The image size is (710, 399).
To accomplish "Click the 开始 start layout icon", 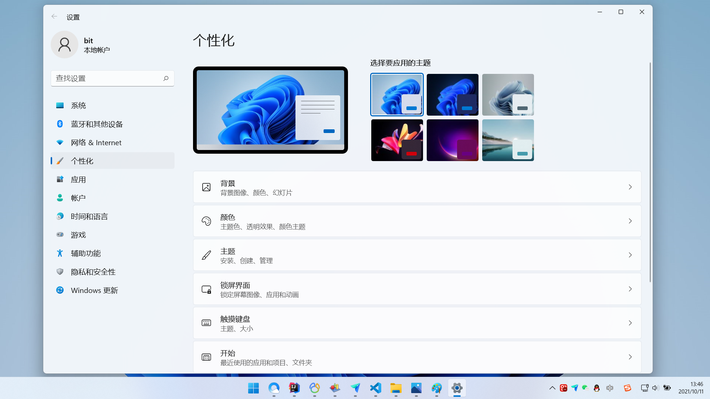I will [206, 357].
